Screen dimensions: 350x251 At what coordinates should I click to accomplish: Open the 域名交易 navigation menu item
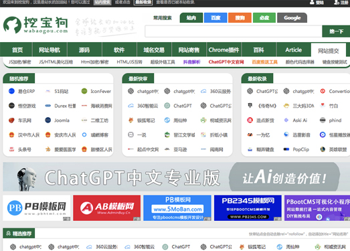click(154, 50)
